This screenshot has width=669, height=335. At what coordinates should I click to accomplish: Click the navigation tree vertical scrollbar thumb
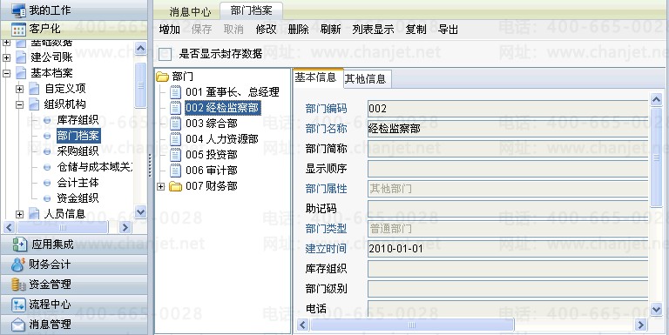coord(140,84)
